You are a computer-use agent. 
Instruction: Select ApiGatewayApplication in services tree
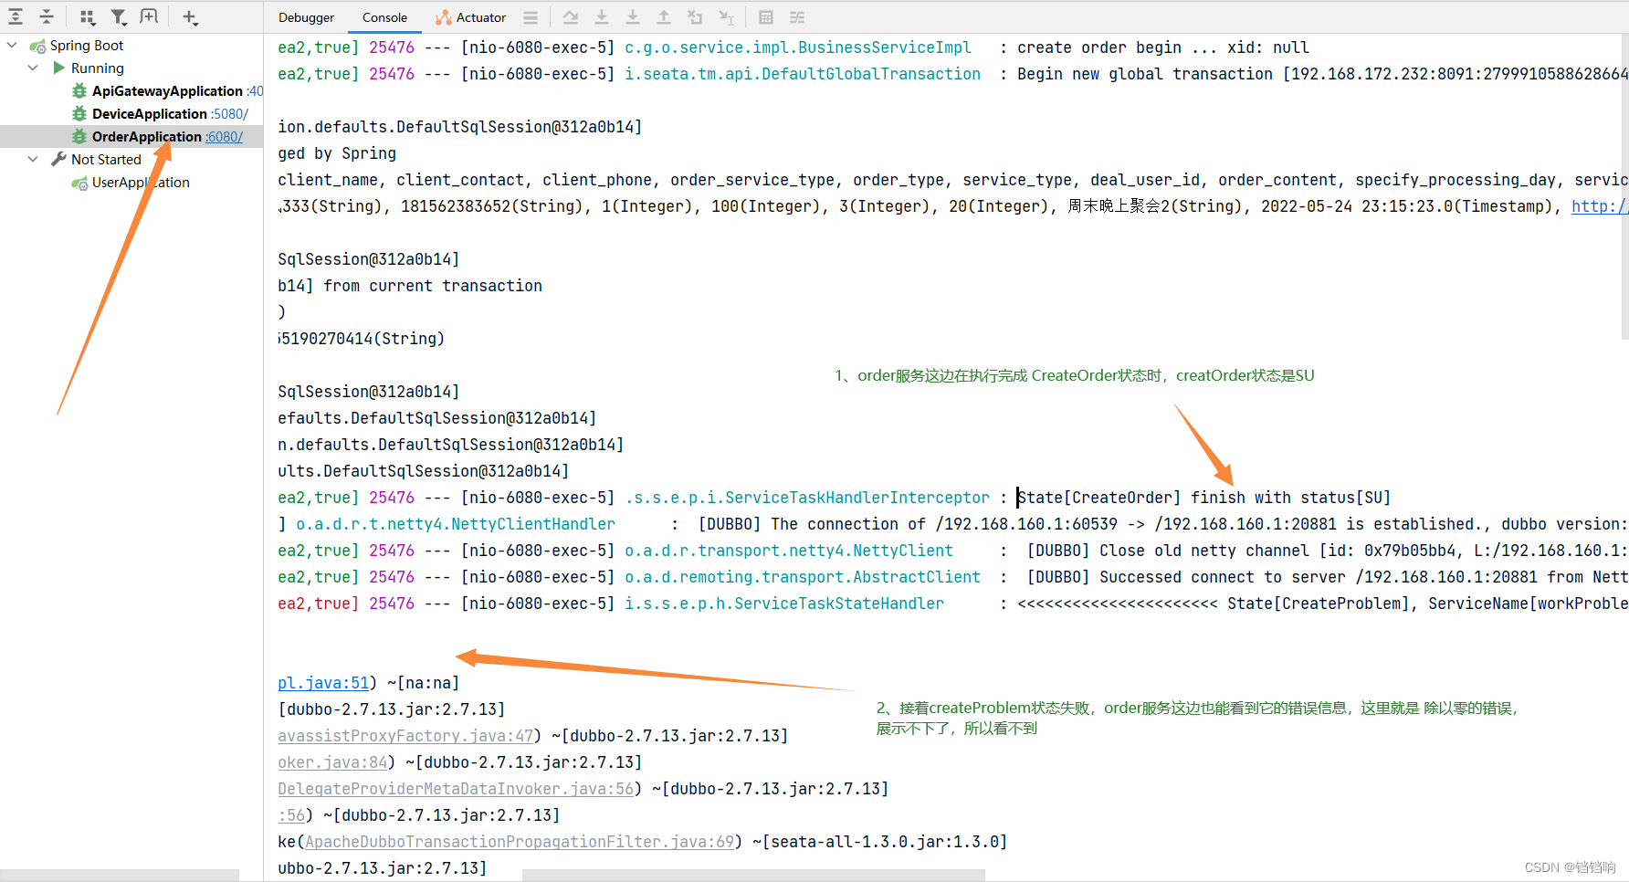pyautogui.click(x=167, y=91)
